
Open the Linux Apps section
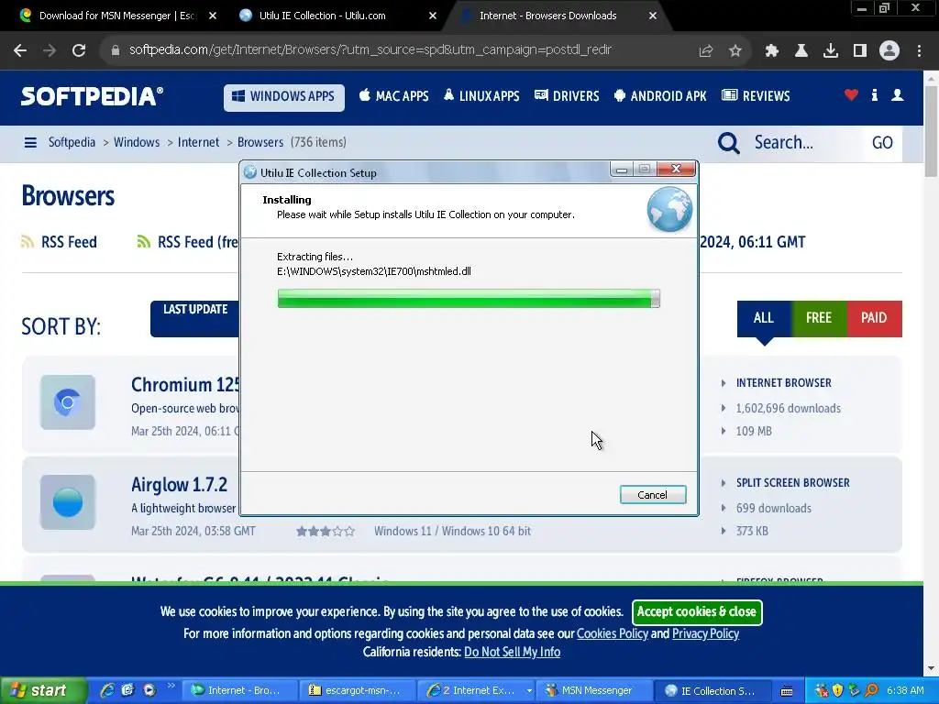pyautogui.click(x=481, y=95)
